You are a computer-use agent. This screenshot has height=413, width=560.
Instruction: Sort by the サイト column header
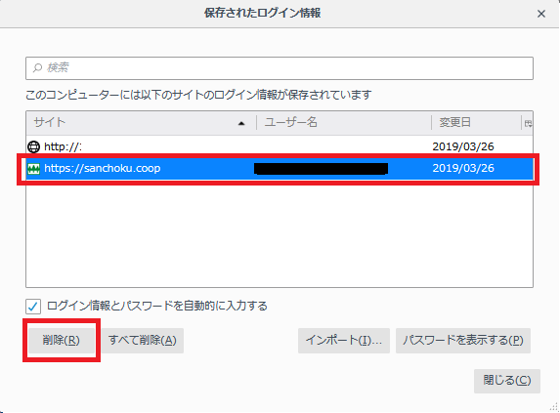(141, 123)
